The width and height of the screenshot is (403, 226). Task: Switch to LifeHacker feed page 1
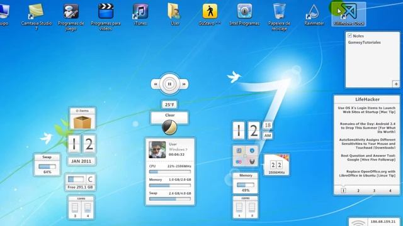(343, 190)
